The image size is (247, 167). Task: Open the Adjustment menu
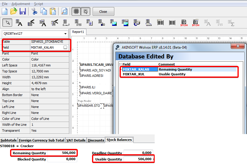21,4
